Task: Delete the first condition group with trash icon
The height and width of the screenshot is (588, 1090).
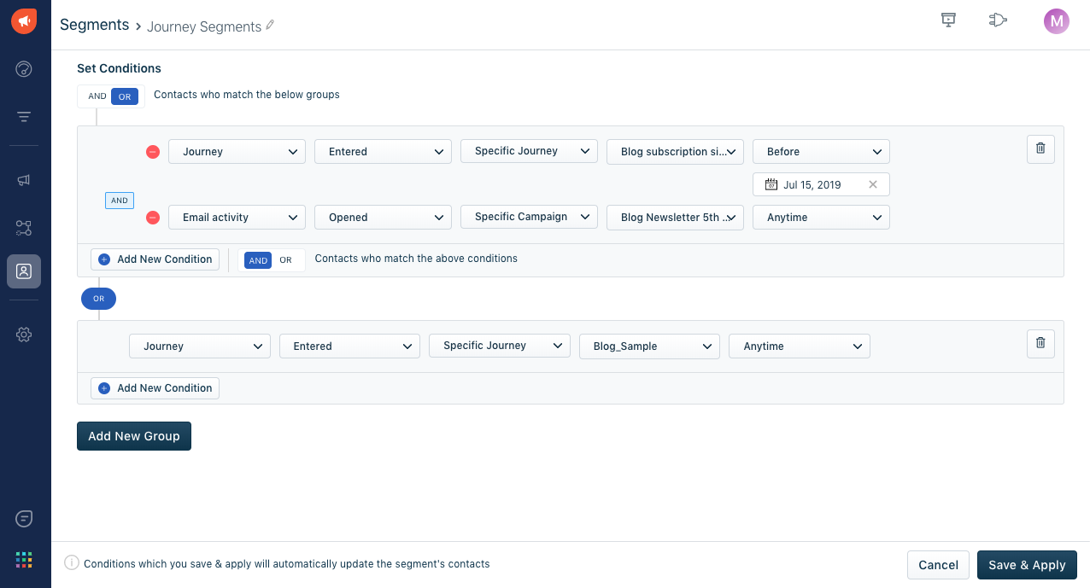Action: (1040, 148)
